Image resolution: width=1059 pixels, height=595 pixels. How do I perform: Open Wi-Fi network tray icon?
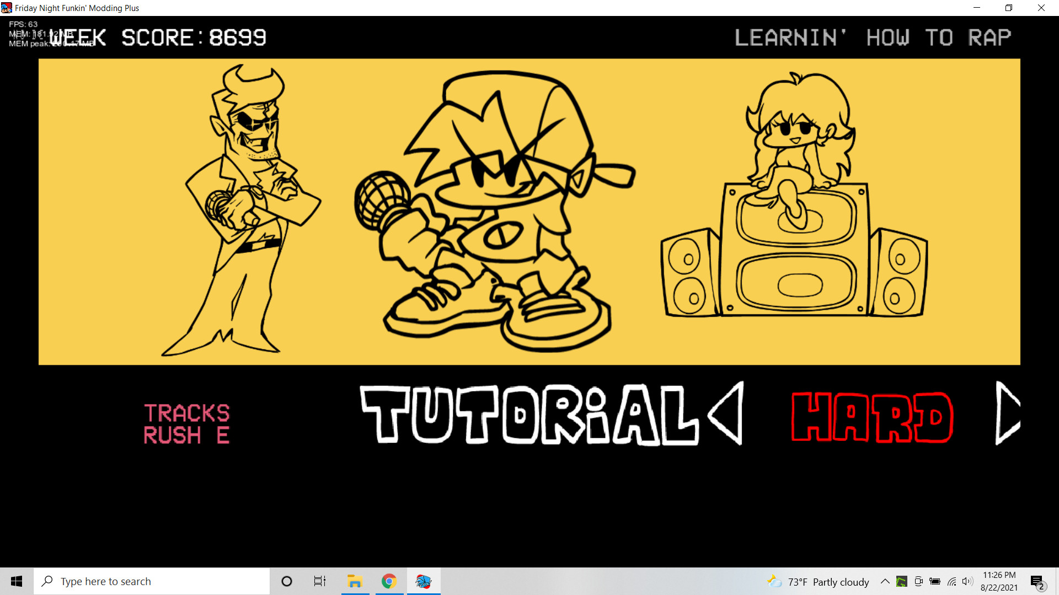pyautogui.click(x=951, y=581)
